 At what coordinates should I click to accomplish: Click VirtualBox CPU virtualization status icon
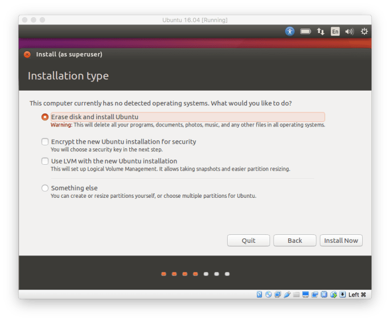[324, 295]
